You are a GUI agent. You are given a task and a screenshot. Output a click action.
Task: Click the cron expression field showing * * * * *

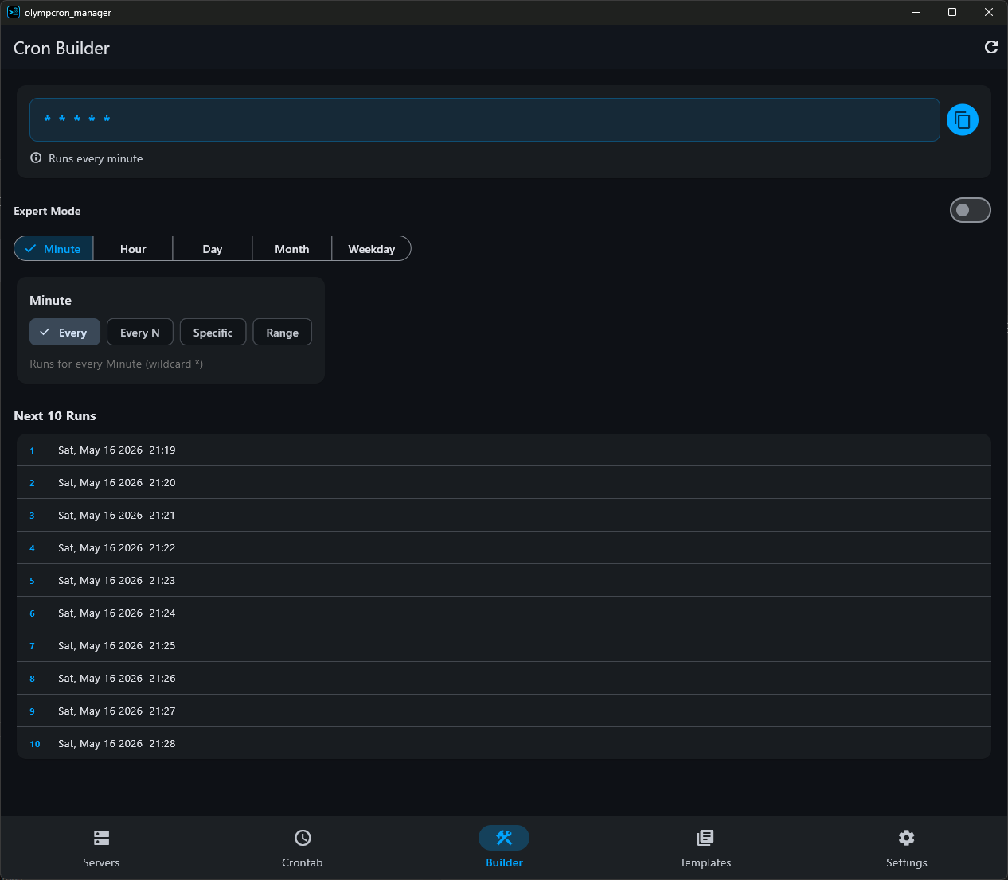(485, 119)
